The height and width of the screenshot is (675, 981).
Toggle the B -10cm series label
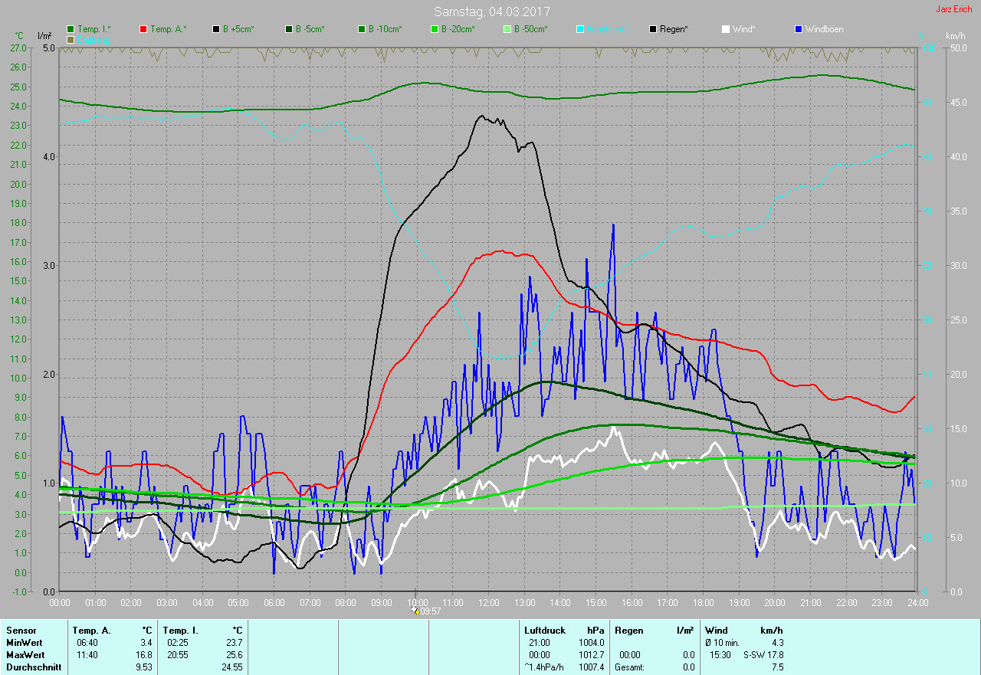point(385,29)
